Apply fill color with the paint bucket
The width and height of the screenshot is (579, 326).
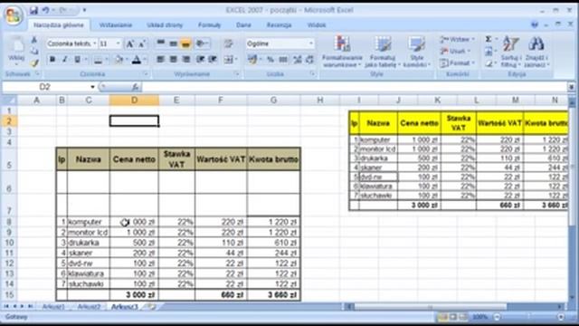tap(119, 59)
